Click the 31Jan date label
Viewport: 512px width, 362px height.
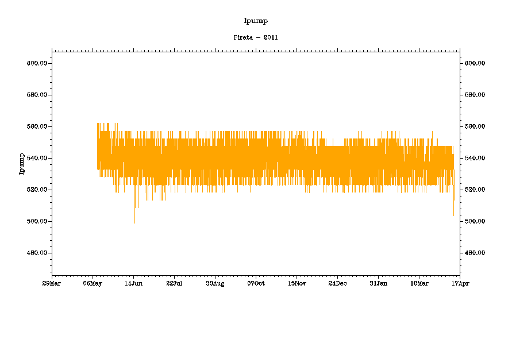[x=378, y=283]
